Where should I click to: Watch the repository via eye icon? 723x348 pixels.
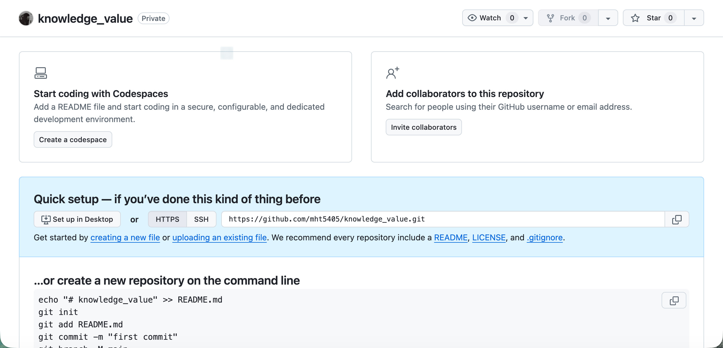472,18
